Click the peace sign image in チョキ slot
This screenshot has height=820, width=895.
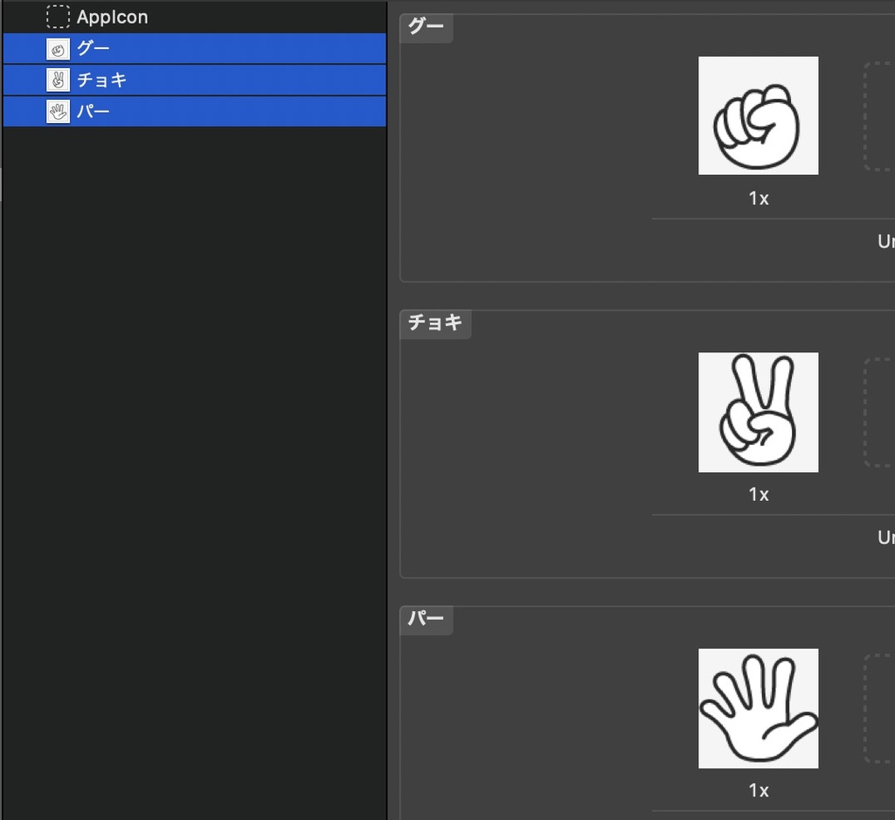758,413
